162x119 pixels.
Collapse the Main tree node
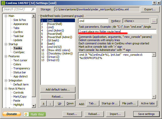pos(6,16)
